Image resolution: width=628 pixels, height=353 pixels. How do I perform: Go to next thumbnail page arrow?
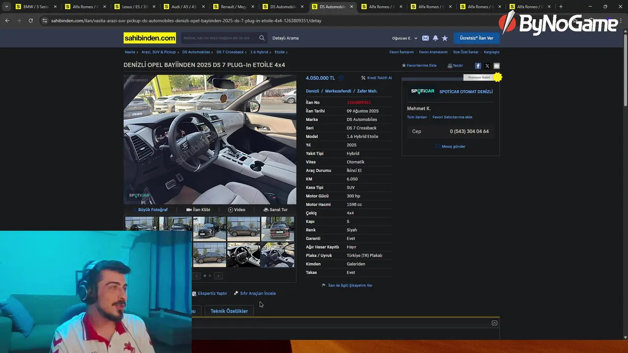coord(218,276)
